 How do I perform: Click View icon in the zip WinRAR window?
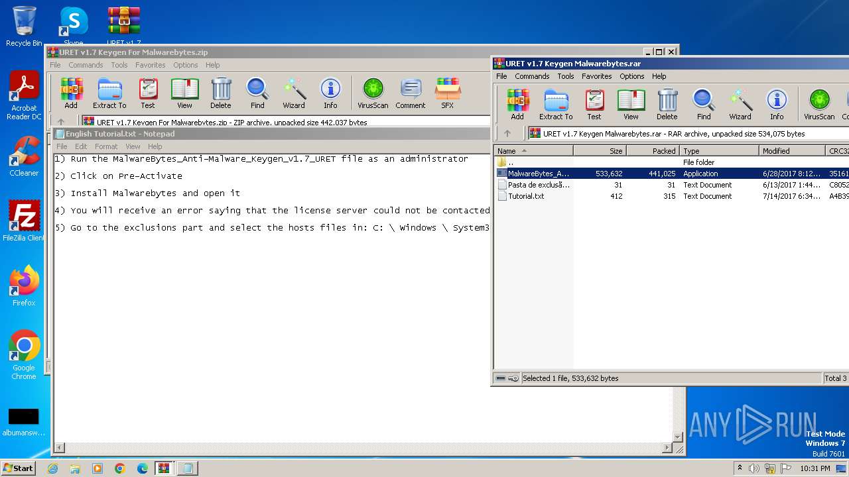[x=184, y=93]
